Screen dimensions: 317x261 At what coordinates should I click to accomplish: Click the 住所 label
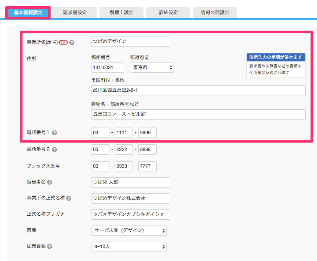(x=31, y=58)
